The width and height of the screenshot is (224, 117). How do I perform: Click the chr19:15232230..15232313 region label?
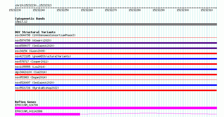(33, 6)
